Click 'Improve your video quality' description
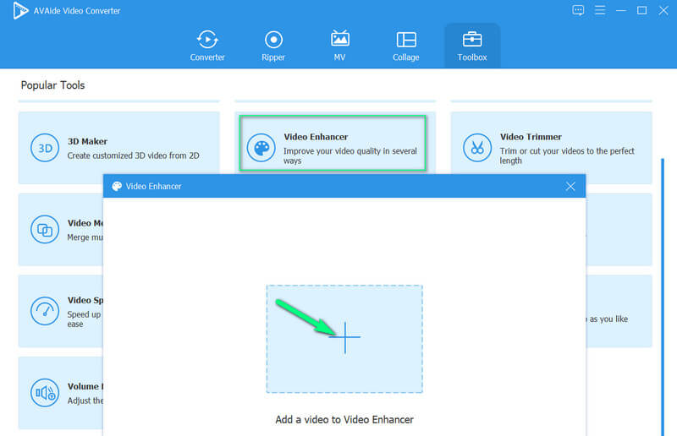Screen dimensions: 677x436 [350, 155]
